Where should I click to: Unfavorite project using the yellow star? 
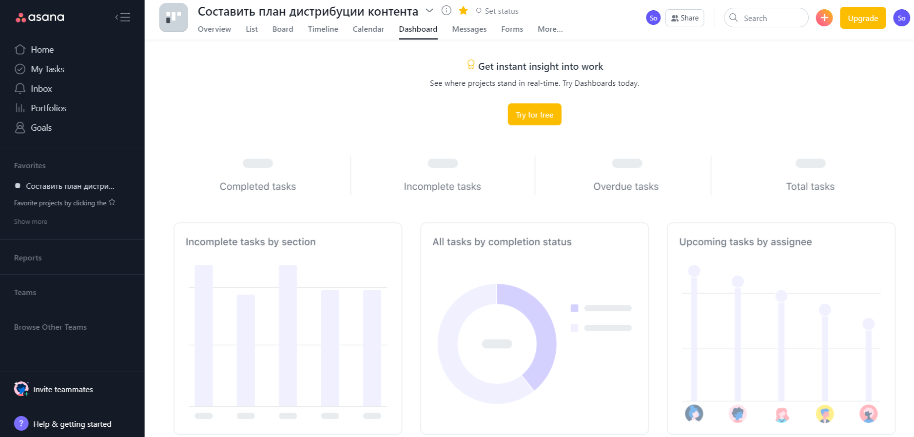tap(463, 11)
